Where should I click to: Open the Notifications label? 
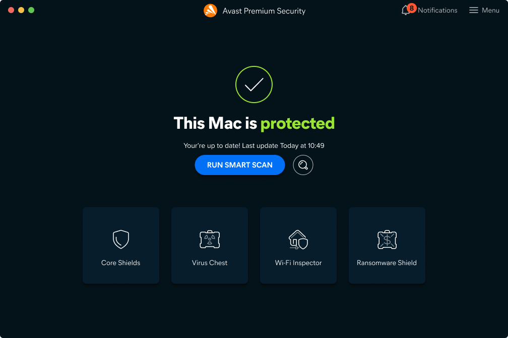pos(437,11)
